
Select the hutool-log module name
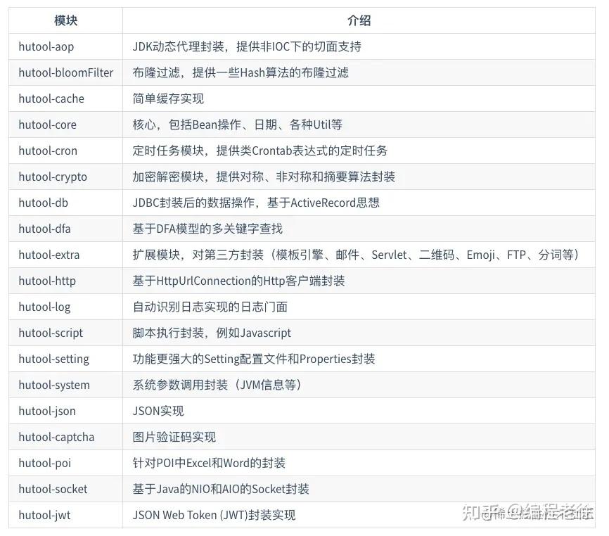click(45, 307)
